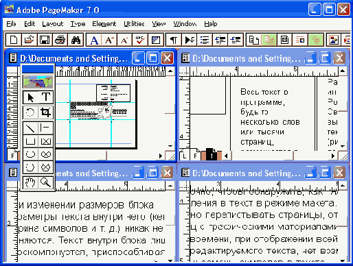Image resolution: width=353 pixels, height=266 pixels.
Task: Click the New document toolbar icon
Action: (13, 40)
